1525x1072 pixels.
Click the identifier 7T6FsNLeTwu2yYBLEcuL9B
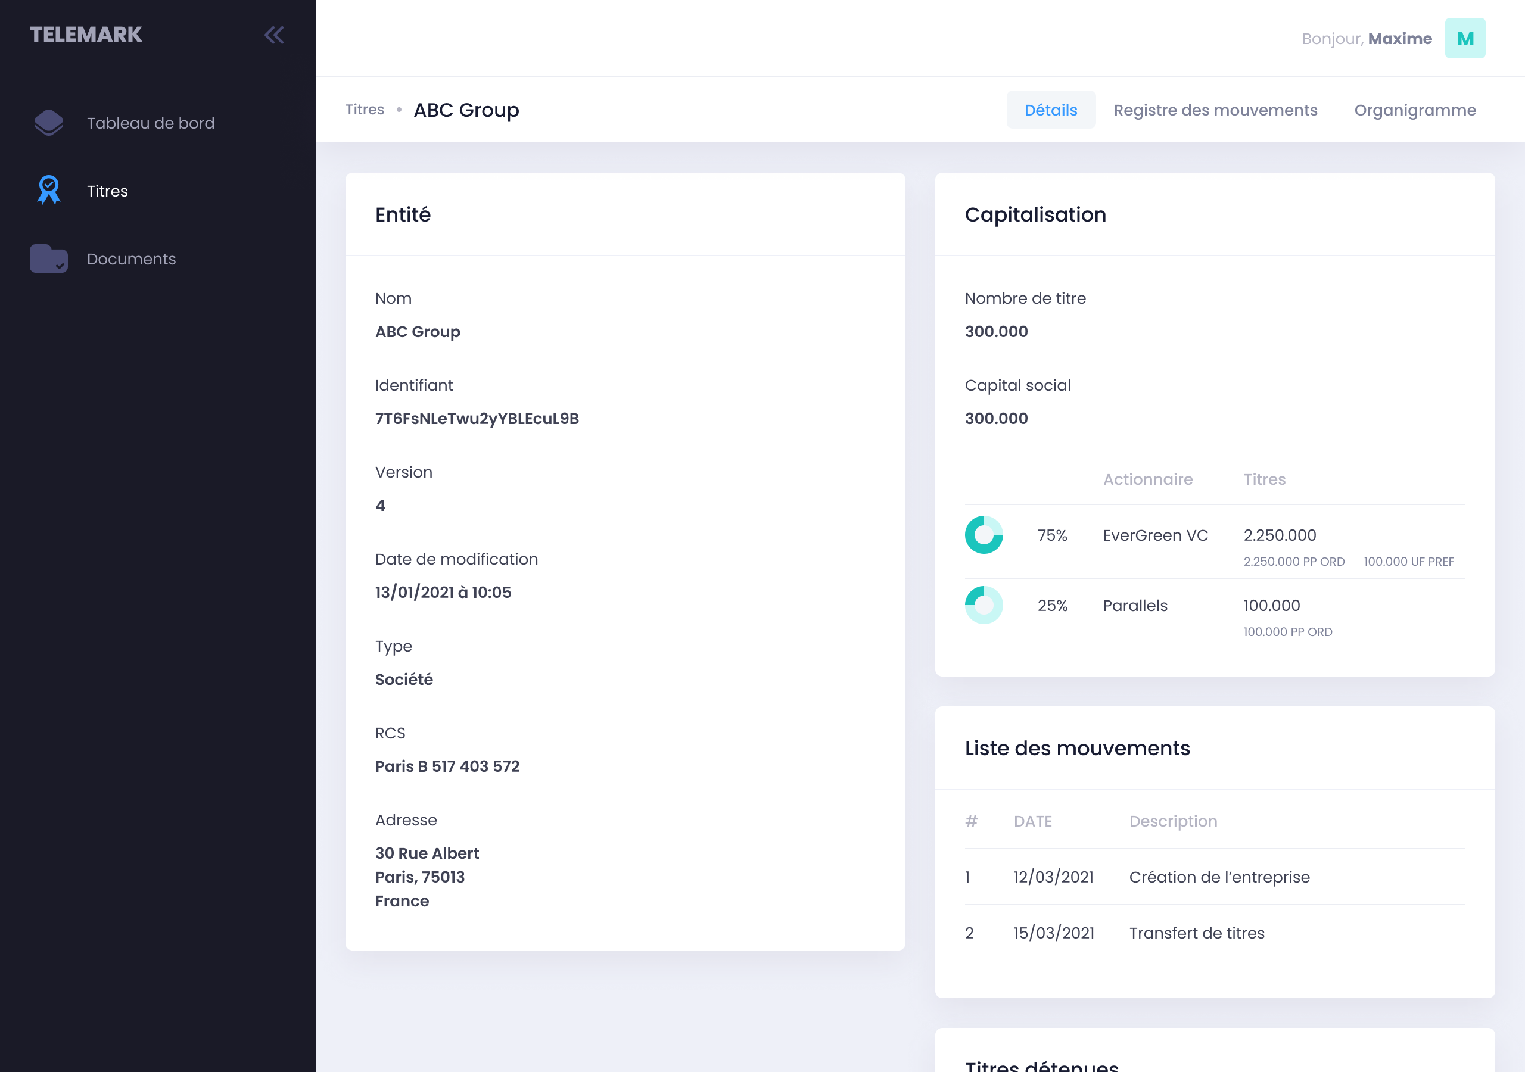tap(477, 419)
